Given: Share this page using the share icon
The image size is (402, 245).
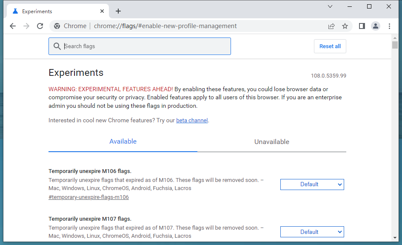Looking at the screenshot, I should point(331,26).
